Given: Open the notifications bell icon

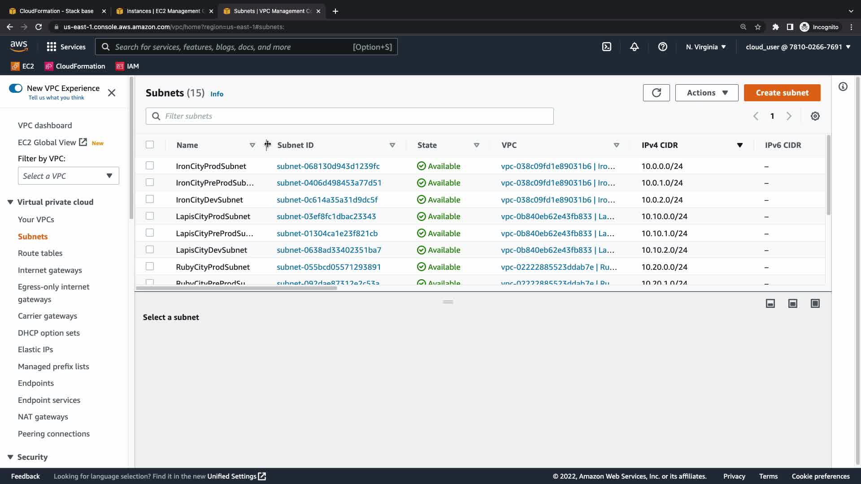Looking at the screenshot, I should click(634, 47).
